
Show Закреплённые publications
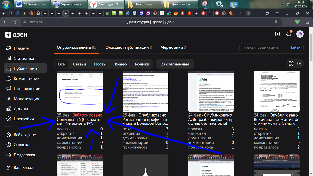coord(175,64)
